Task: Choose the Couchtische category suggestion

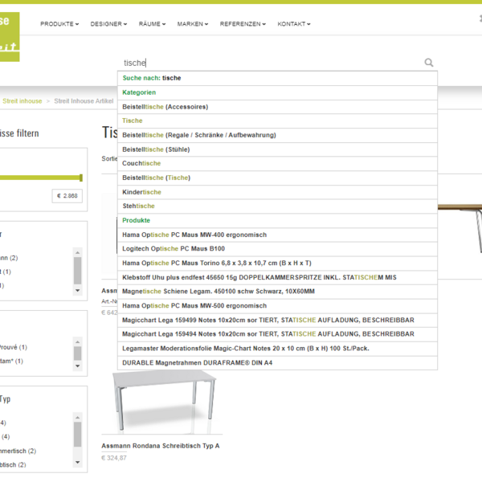Action: click(x=141, y=163)
